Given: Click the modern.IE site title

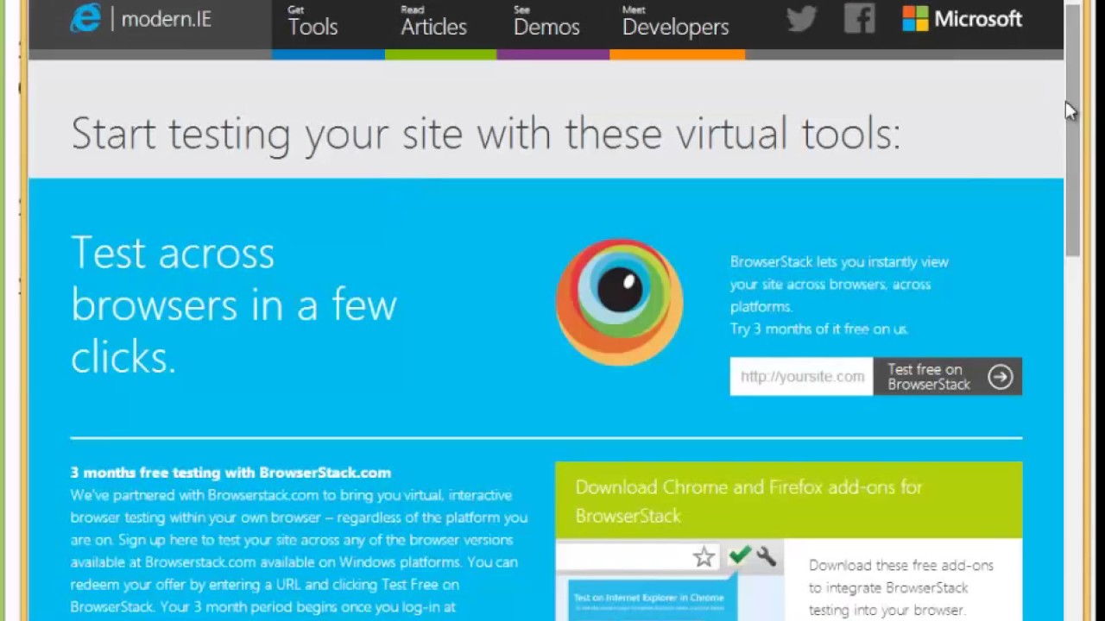Looking at the screenshot, I should [167, 19].
